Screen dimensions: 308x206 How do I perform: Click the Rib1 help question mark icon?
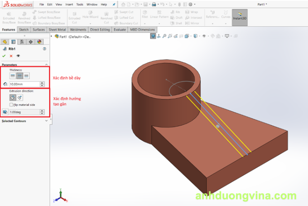pyautogui.click(x=44, y=49)
